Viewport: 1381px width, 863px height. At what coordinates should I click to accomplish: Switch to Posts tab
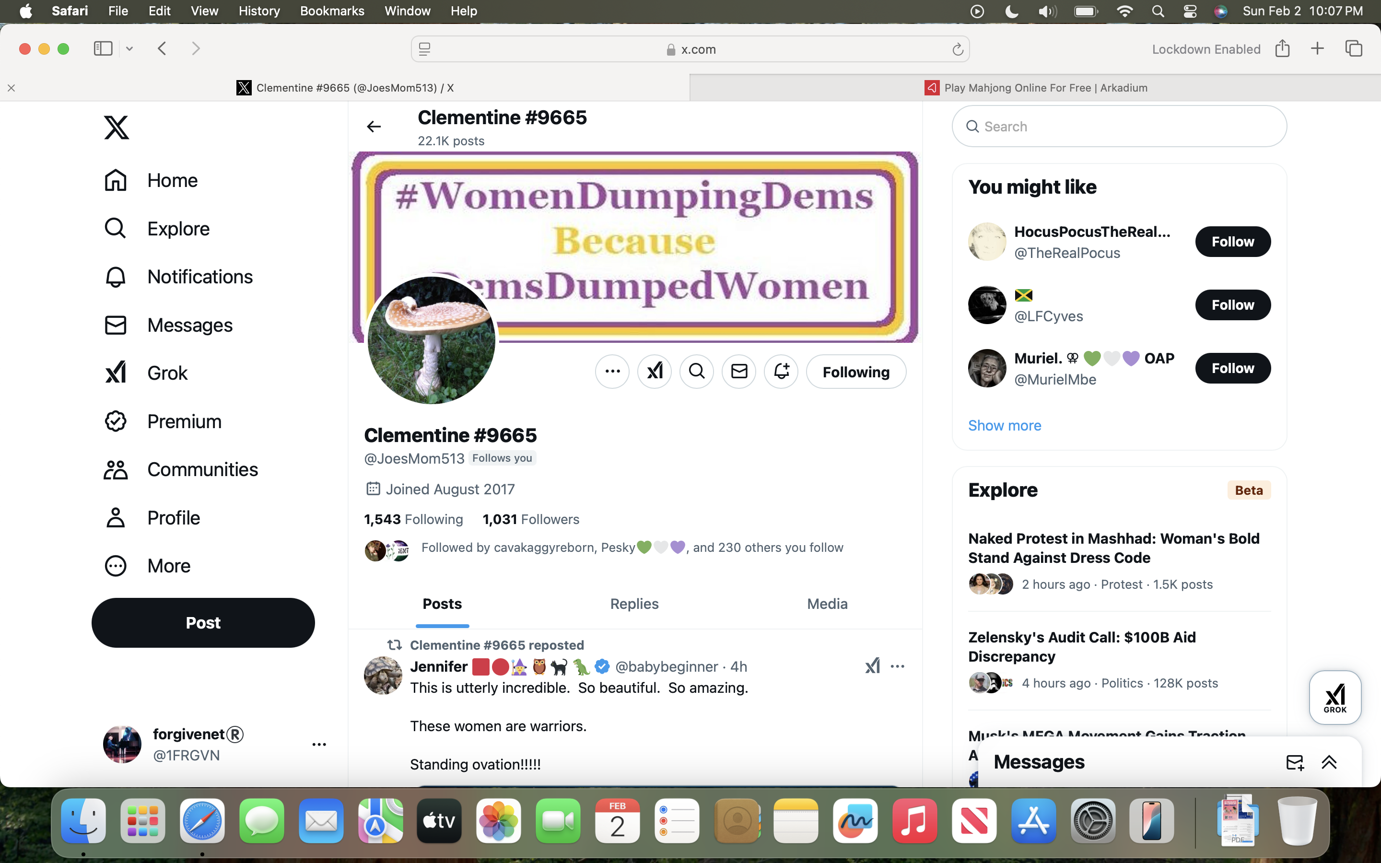click(442, 604)
